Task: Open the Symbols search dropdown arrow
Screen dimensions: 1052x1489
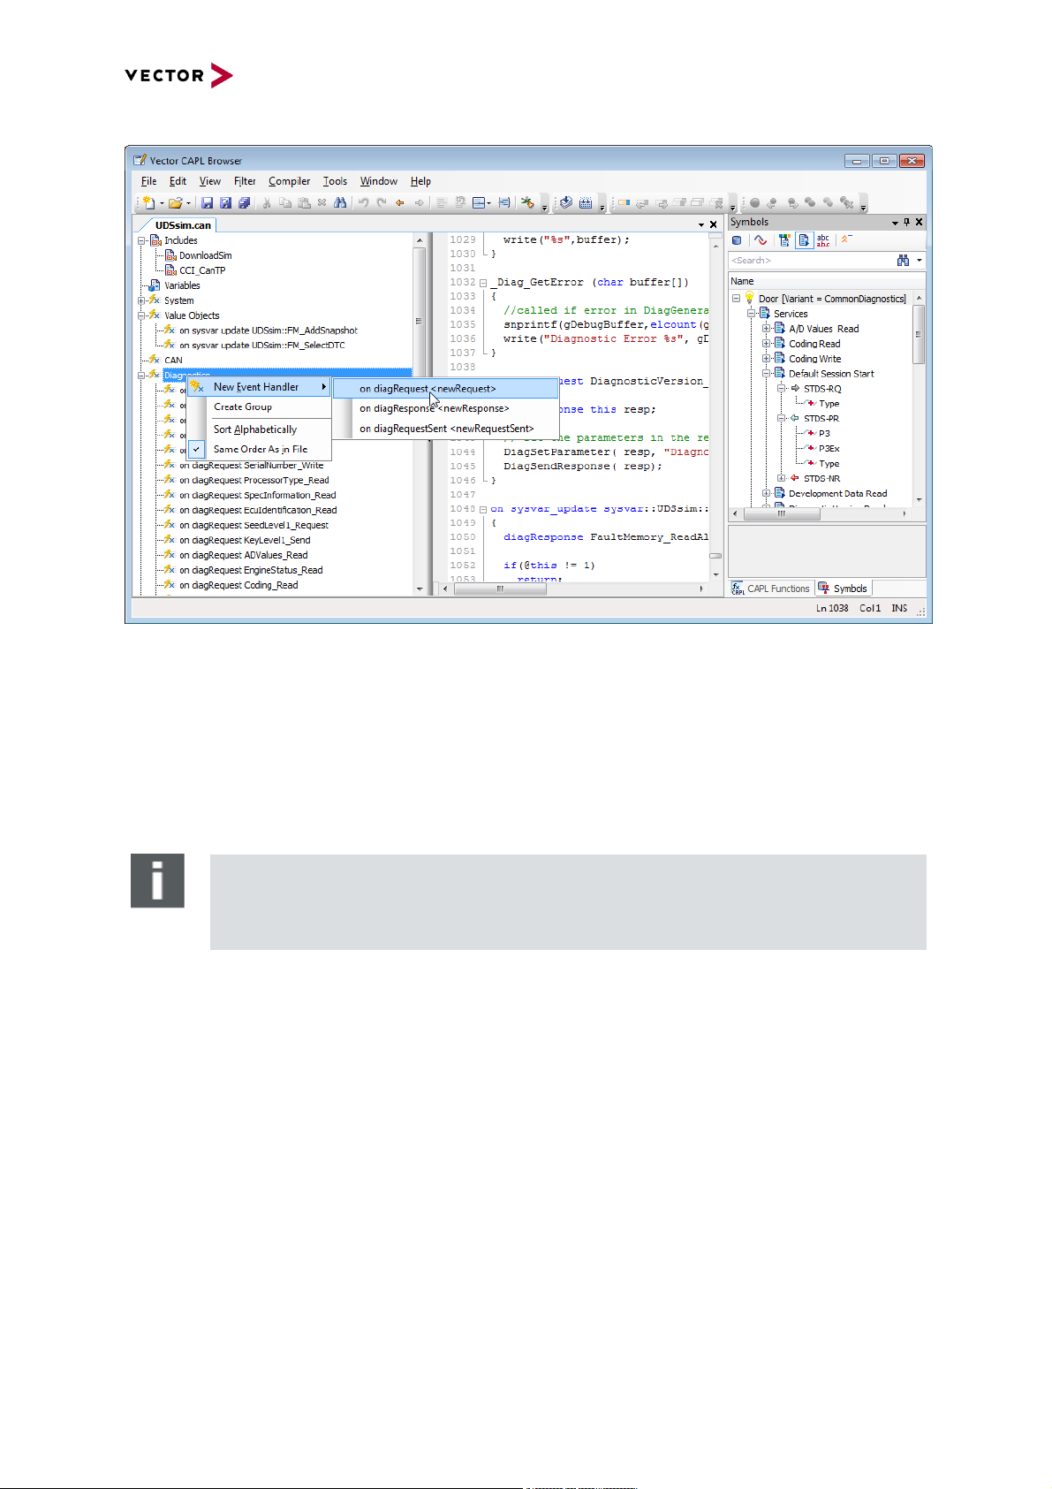Action: 920,260
